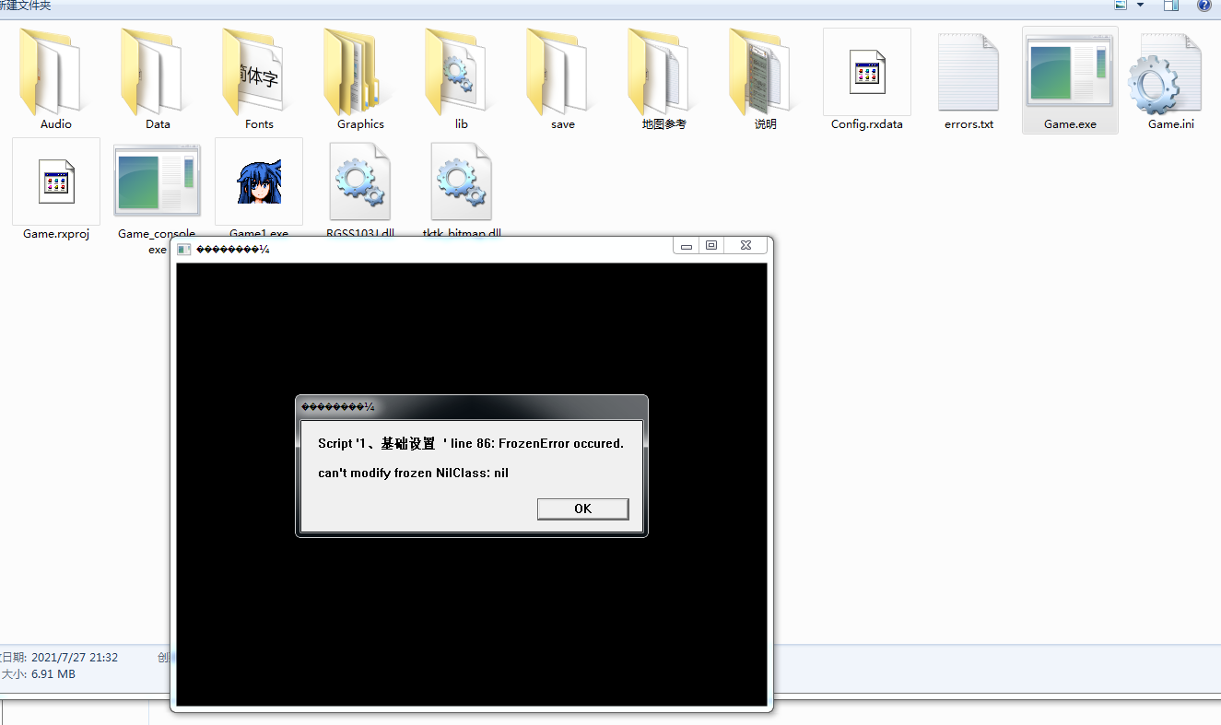Select the tktk_bitmap.dll file
Image resolution: width=1221 pixels, height=725 pixels.
[462, 190]
